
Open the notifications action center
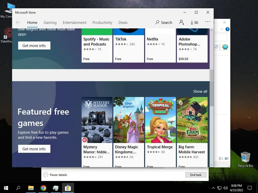pyautogui.click(x=250, y=188)
